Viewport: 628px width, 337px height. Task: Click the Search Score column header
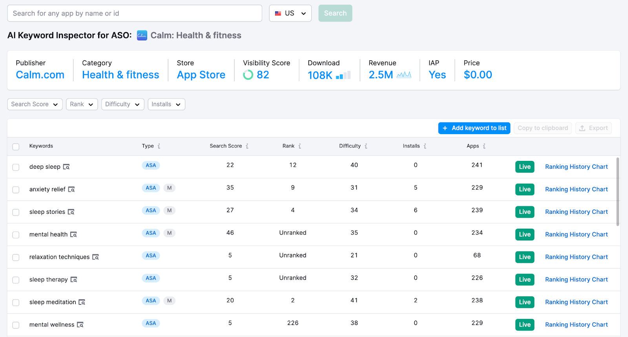pyautogui.click(x=226, y=146)
